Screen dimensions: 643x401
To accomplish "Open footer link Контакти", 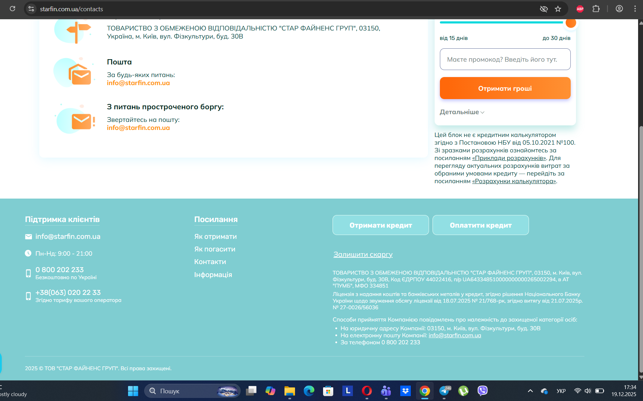I will (x=210, y=262).
